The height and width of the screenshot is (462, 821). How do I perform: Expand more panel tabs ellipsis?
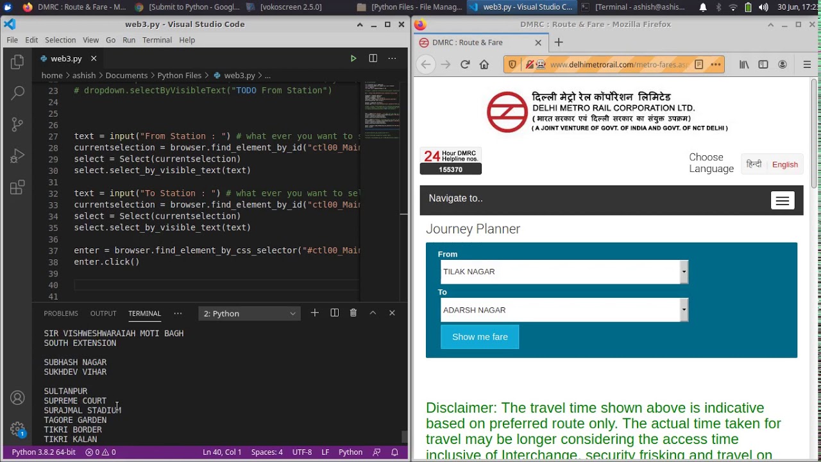click(178, 313)
